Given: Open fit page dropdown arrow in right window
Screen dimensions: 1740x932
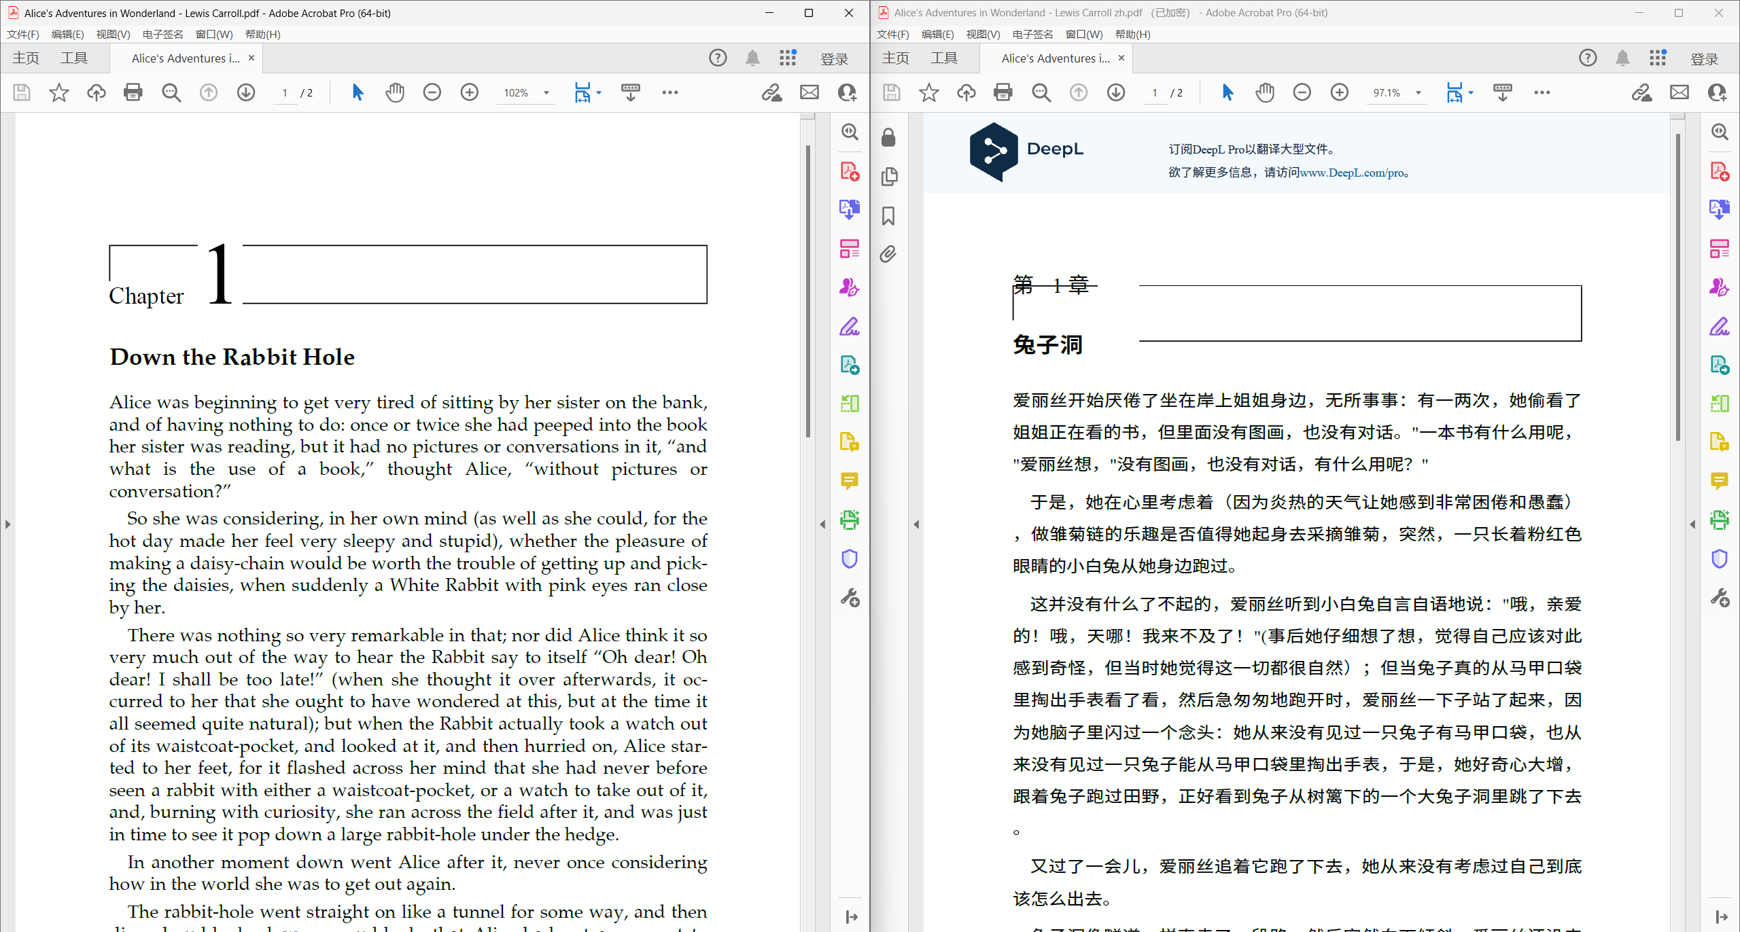Looking at the screenshot, I should [1471, 92].
